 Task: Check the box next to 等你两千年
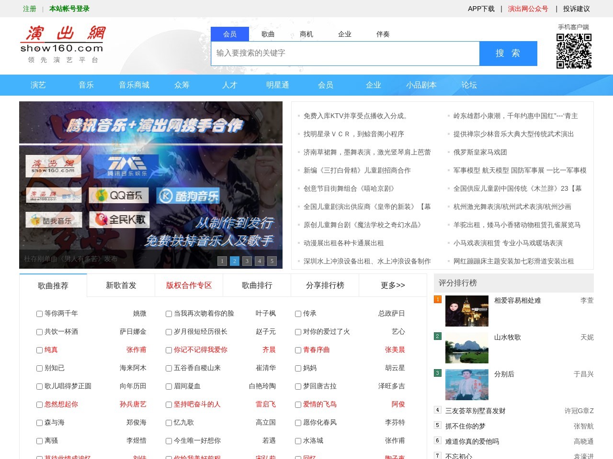coord(39,314)
